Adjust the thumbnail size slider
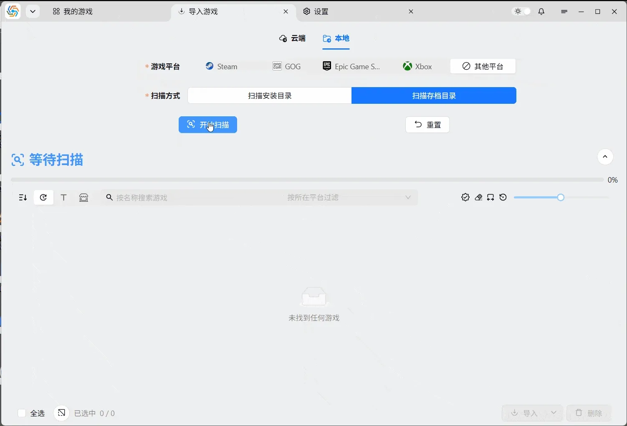 coord(560,197)
